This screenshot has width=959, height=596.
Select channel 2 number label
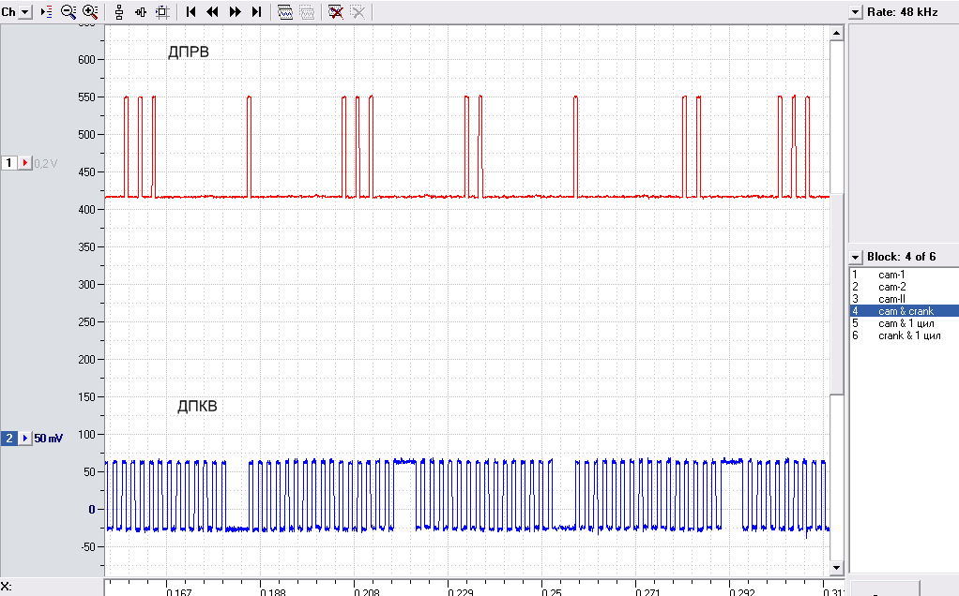click(9, 438)
